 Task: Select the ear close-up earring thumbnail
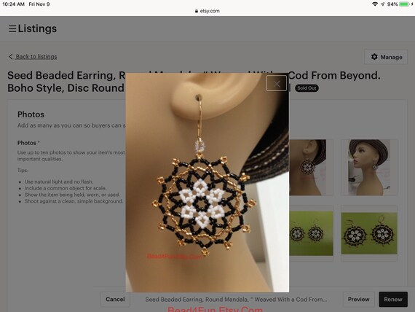point(307,168)
